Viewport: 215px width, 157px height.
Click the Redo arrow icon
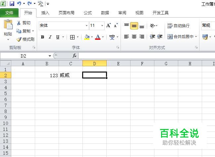tap(29, 4)
